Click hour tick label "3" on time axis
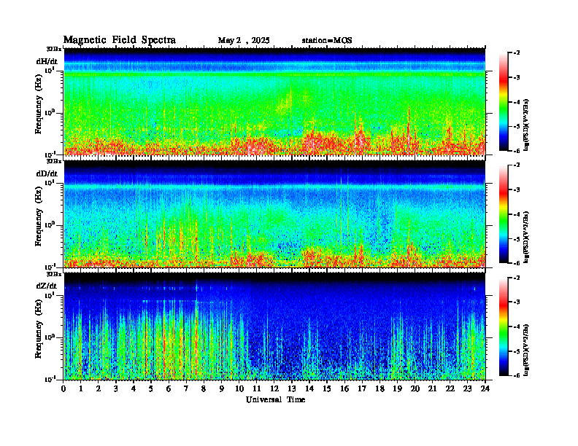This screenshot has height=446, width=578. coord(116,389)
